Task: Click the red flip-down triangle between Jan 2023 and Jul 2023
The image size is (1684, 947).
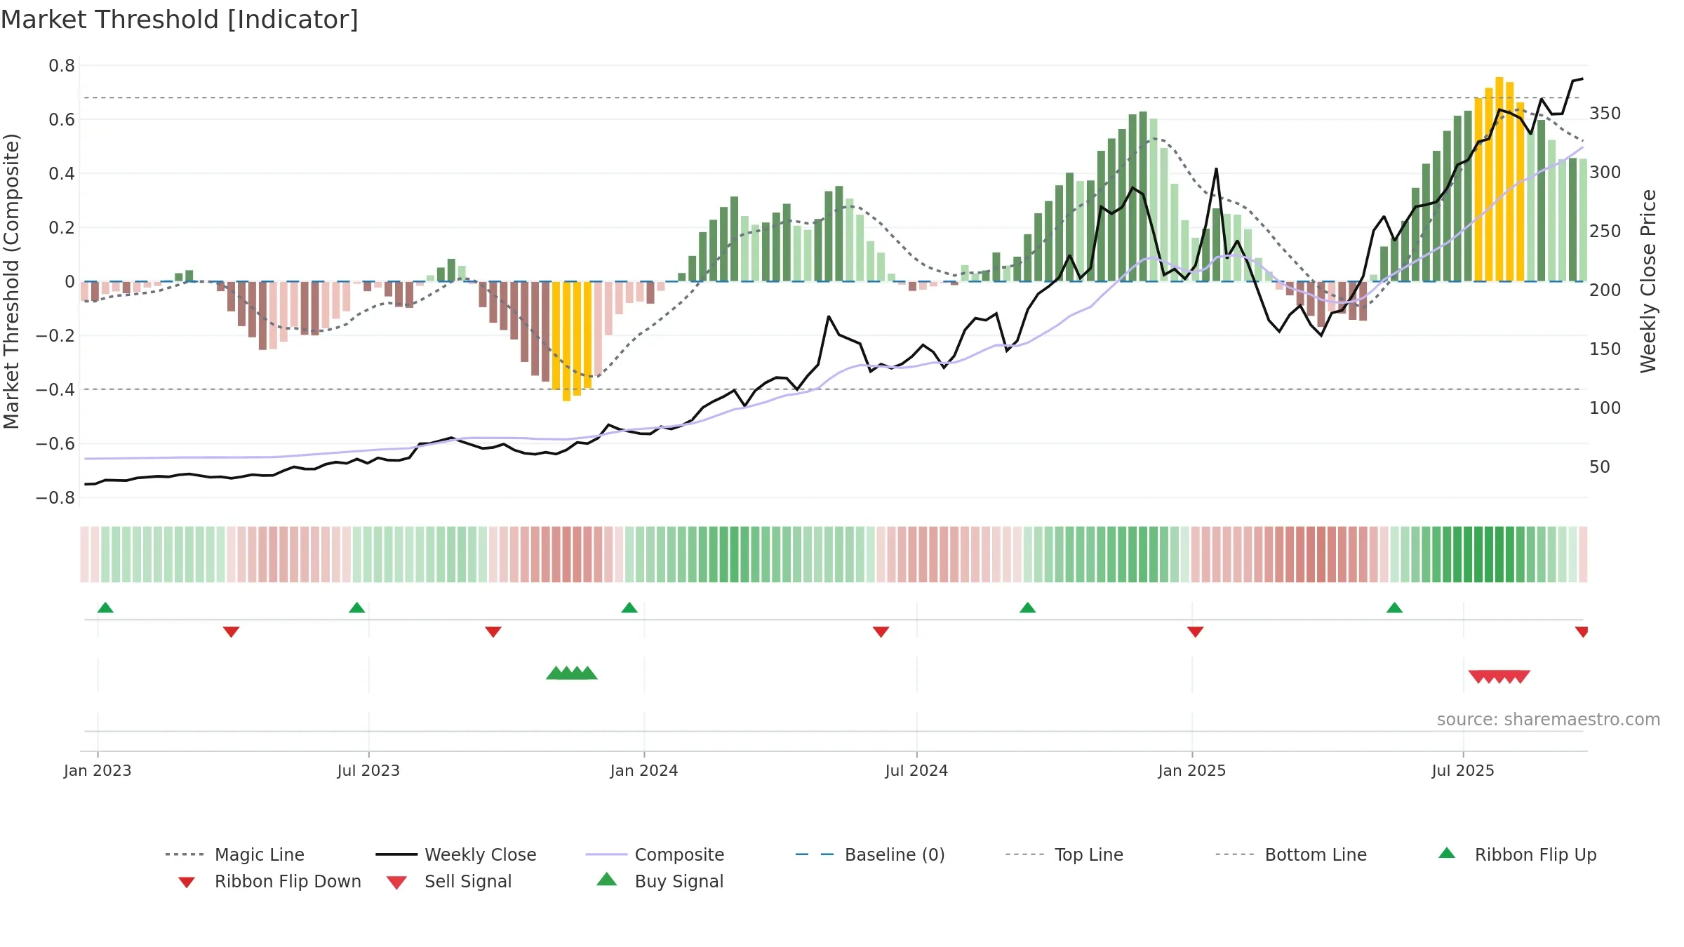Action: point(231,632)
